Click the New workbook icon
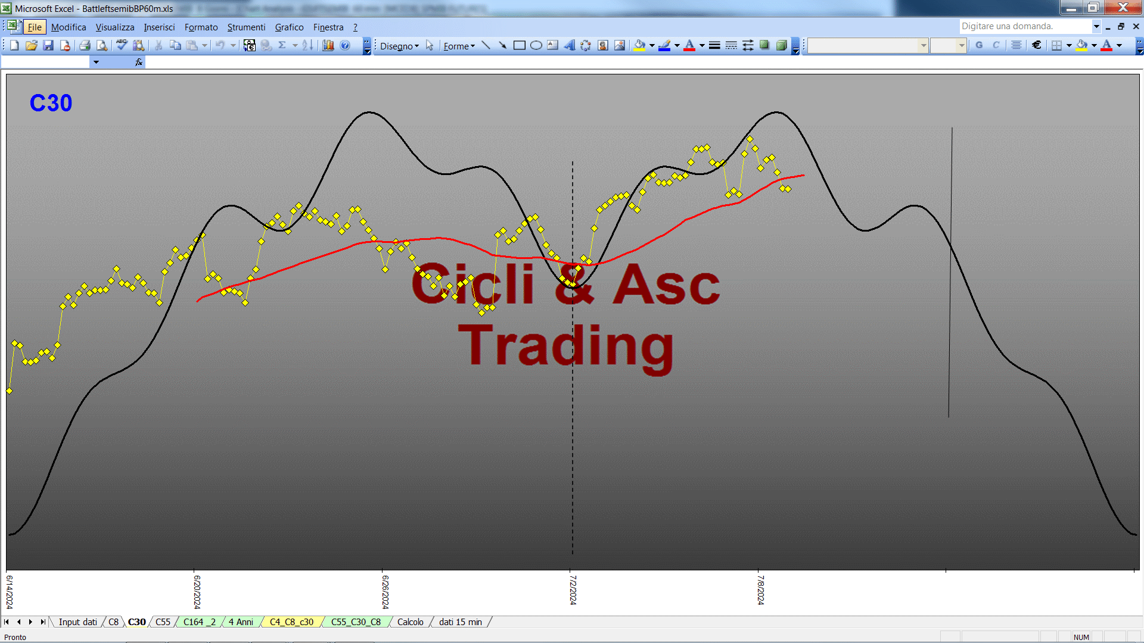This screenshot has width=1144, height=643. click(14, 45)
